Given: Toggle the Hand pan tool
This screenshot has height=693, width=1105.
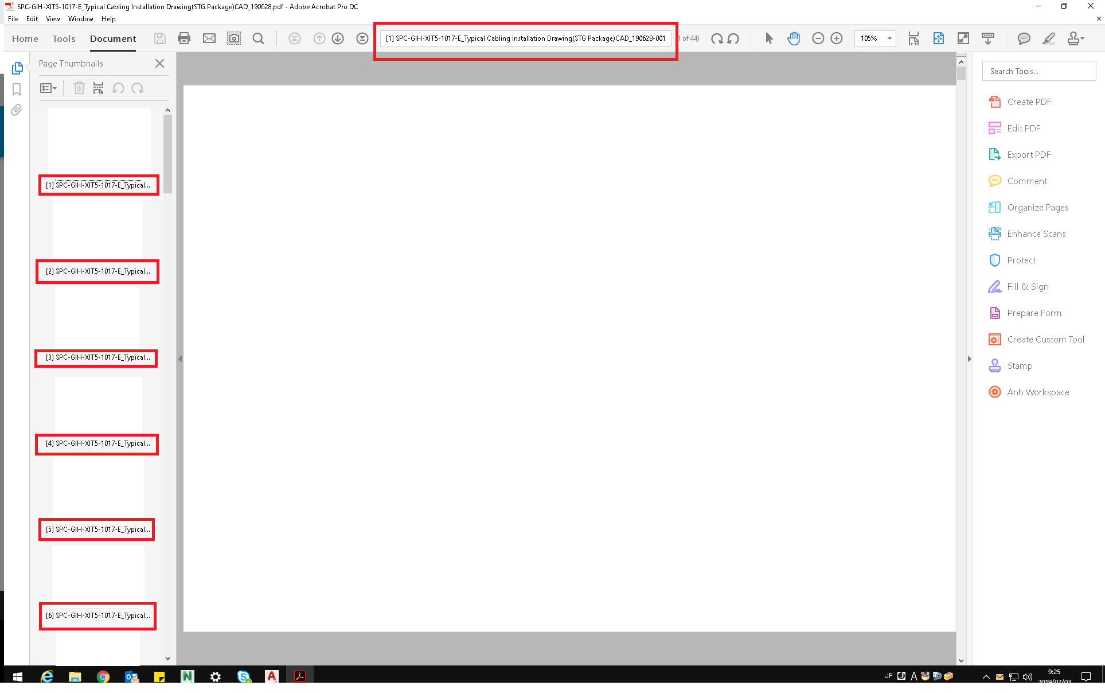Looking at the screenshot, I should (794, 38).
